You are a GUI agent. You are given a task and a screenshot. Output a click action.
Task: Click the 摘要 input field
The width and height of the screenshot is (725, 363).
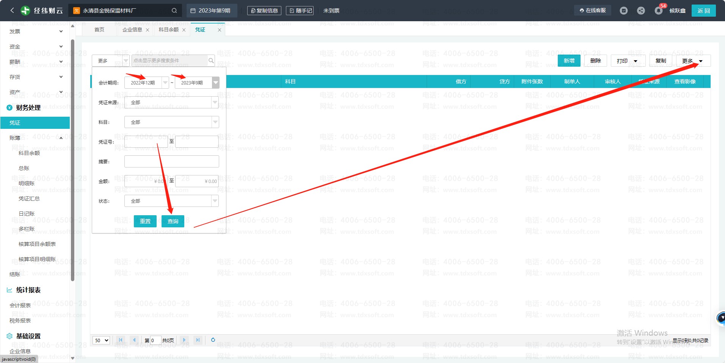tap(171, 161)
